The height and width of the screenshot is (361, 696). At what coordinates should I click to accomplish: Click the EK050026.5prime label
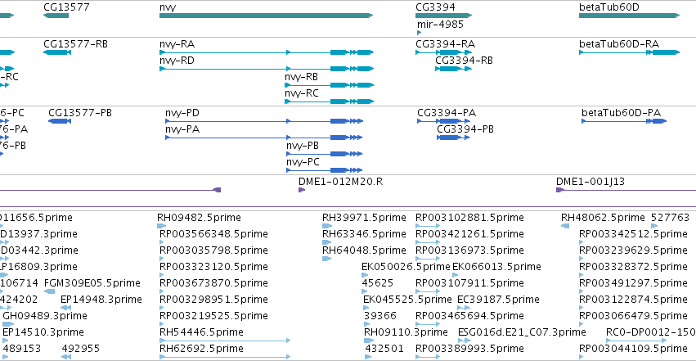tap(406, 267)
